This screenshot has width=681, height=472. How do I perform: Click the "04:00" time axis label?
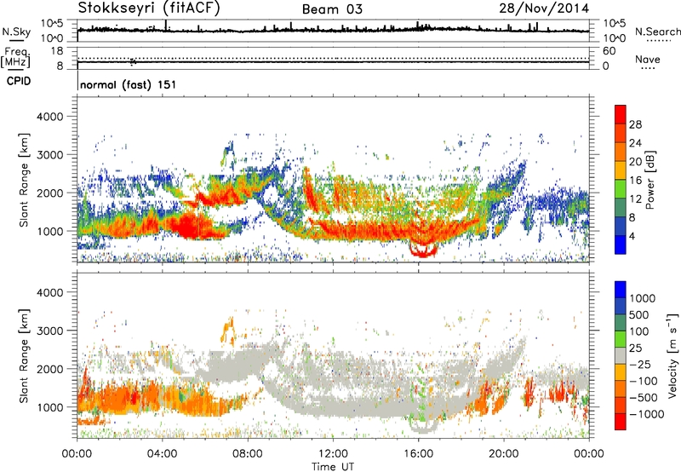162,454
